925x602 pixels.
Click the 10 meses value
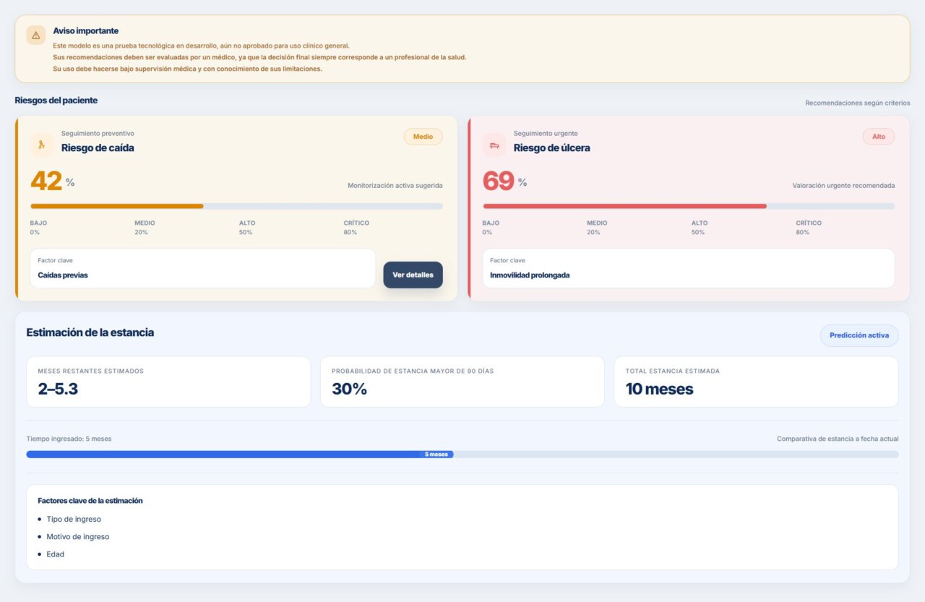tap(660, 390)
